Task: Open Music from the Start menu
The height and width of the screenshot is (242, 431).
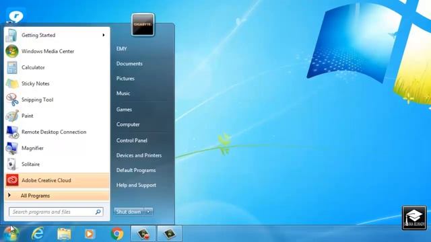Action: [123, 93]
